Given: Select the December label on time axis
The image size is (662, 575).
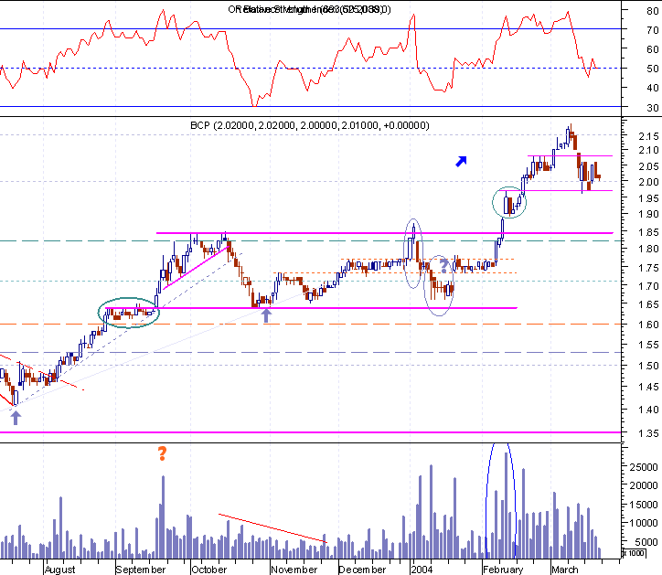Looking at the screenshot, I should click(x=362, y=570).
